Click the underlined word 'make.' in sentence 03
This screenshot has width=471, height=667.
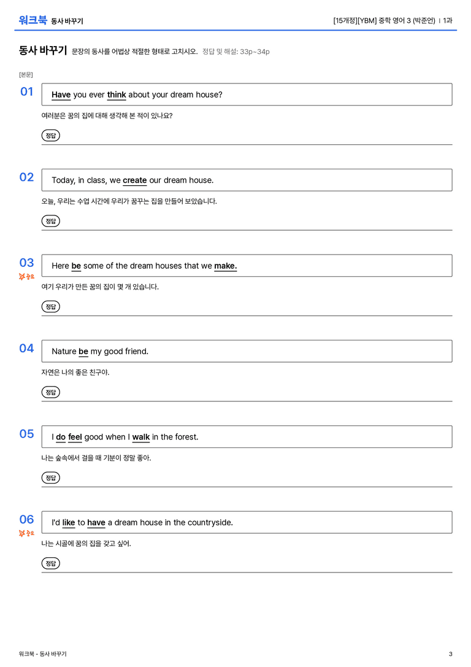[x=225, y=266]
